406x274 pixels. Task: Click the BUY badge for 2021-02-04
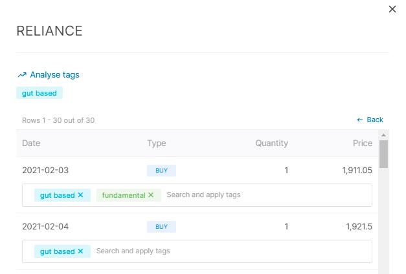pos(162,227)
